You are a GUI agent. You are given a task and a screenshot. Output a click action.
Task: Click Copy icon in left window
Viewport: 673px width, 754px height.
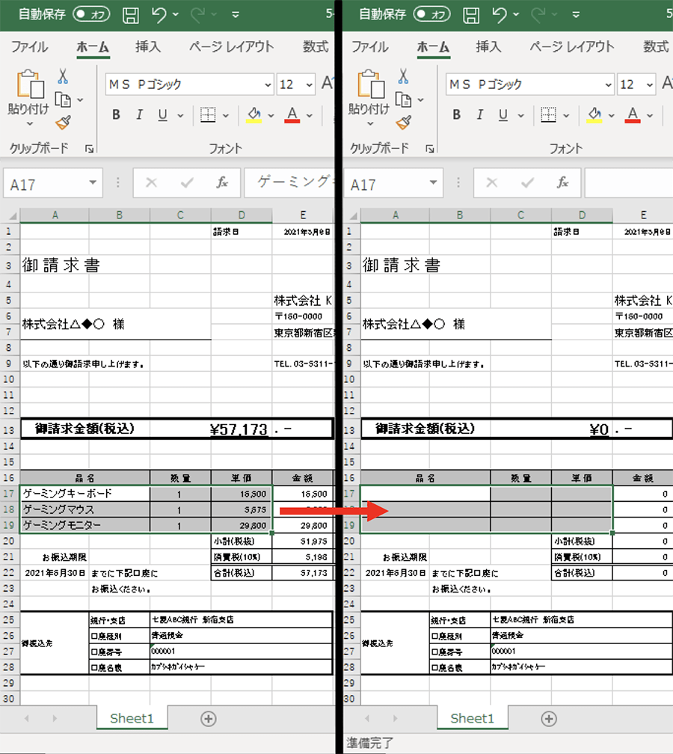coord(63,99)
